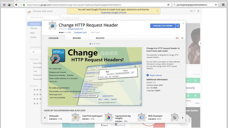Click the site info circle icon
The width and height of the screenshot is (228, 128).
tap(21, 5)
